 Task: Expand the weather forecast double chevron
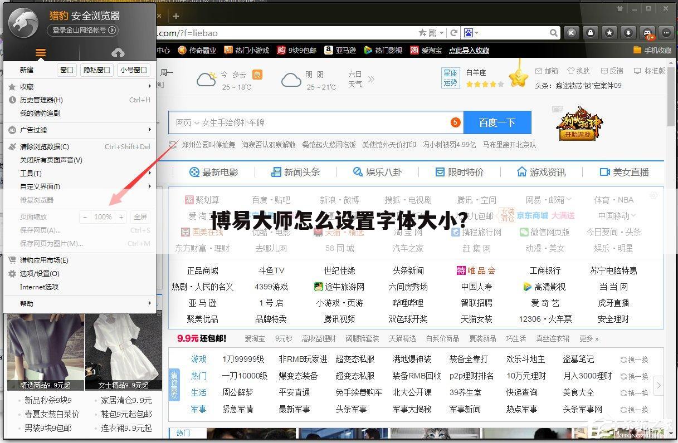371,79
